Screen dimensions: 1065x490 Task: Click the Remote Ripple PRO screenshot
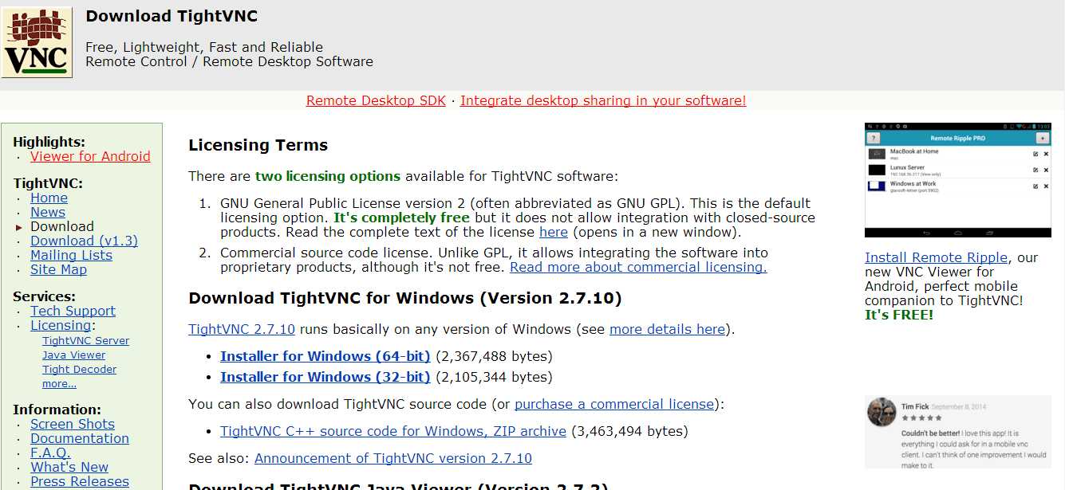tap(958, 180)
